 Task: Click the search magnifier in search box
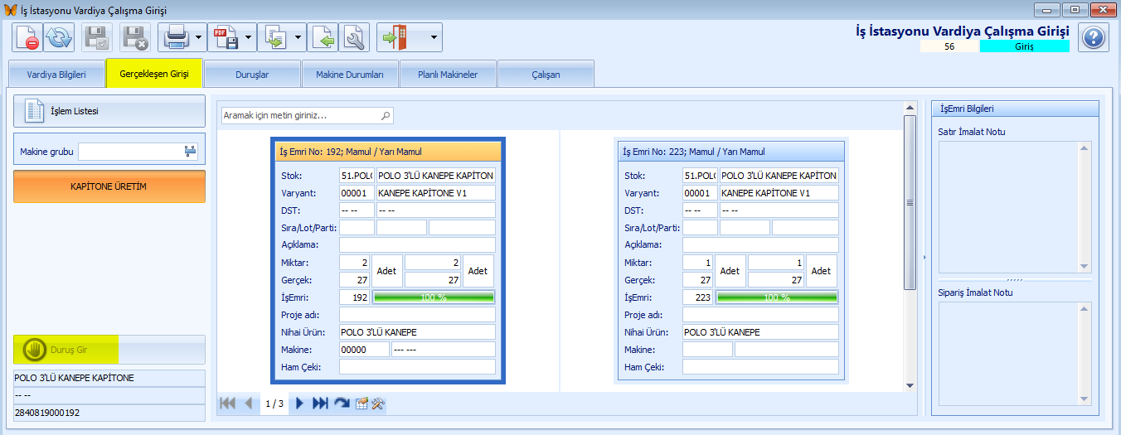385,116
